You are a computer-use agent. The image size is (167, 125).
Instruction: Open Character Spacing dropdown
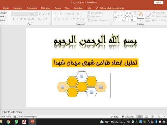[x=34, y=19]
